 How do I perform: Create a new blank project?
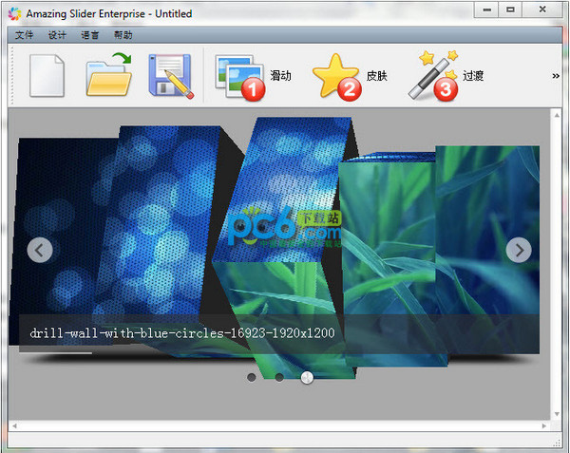(x=47, y=76)
